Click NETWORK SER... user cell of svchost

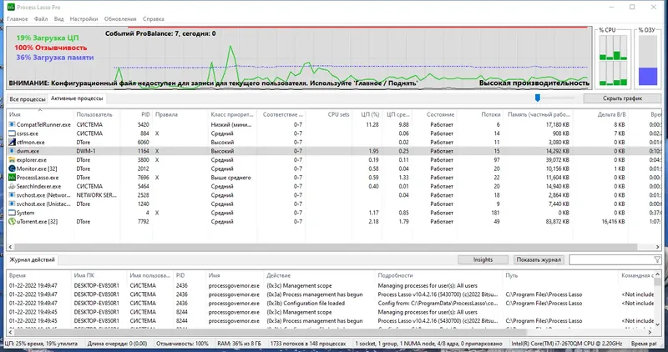(x=97, y=195)
